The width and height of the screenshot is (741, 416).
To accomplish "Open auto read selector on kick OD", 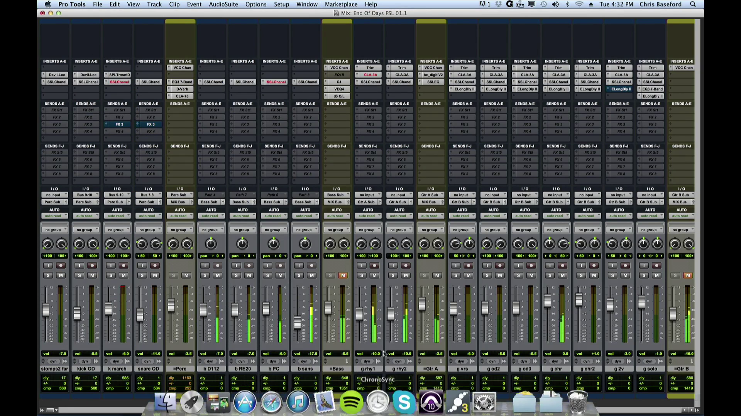I will point(86,216).
